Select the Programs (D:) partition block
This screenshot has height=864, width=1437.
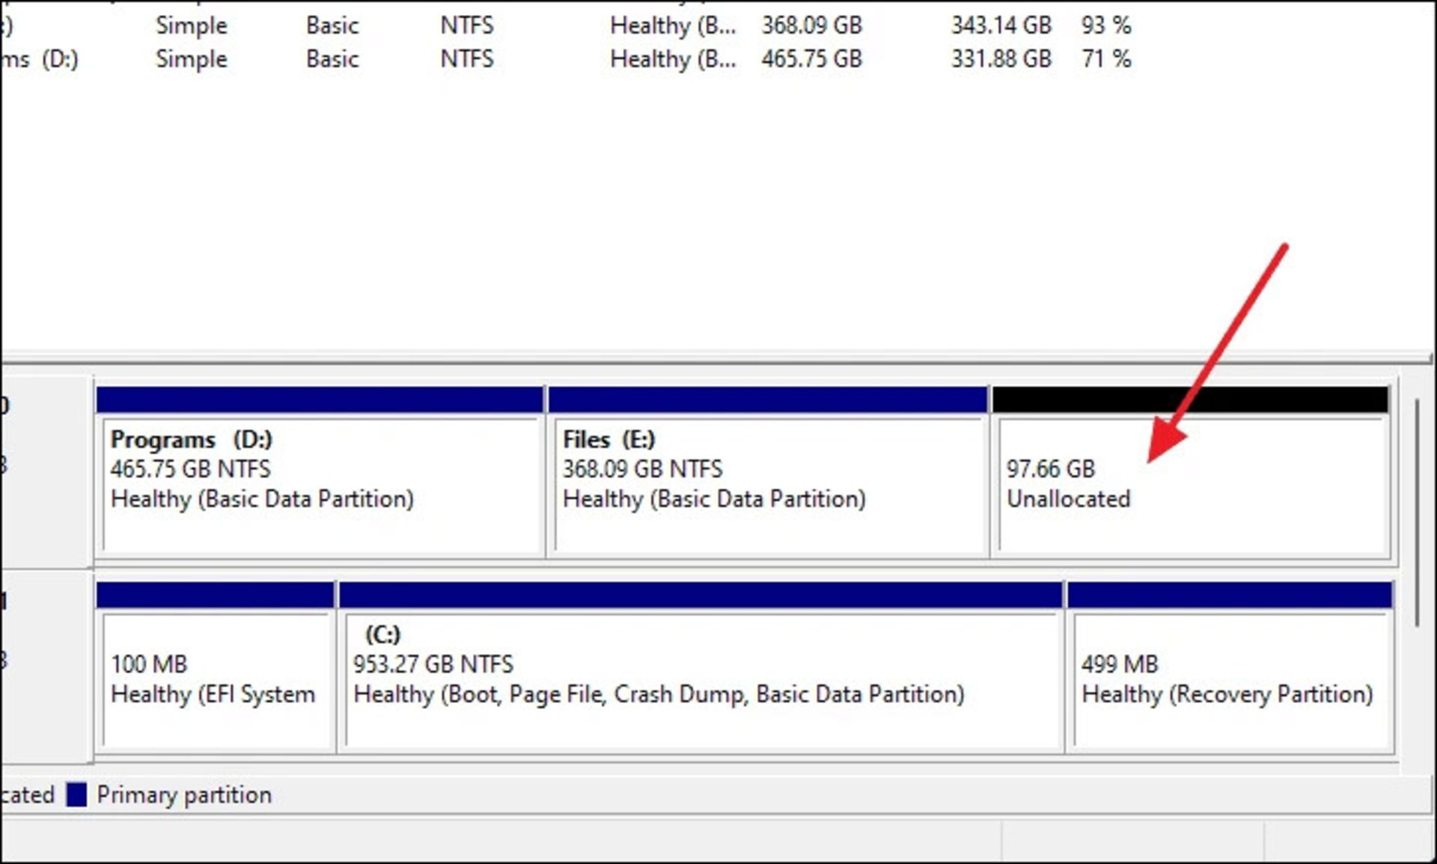(320, 486)
